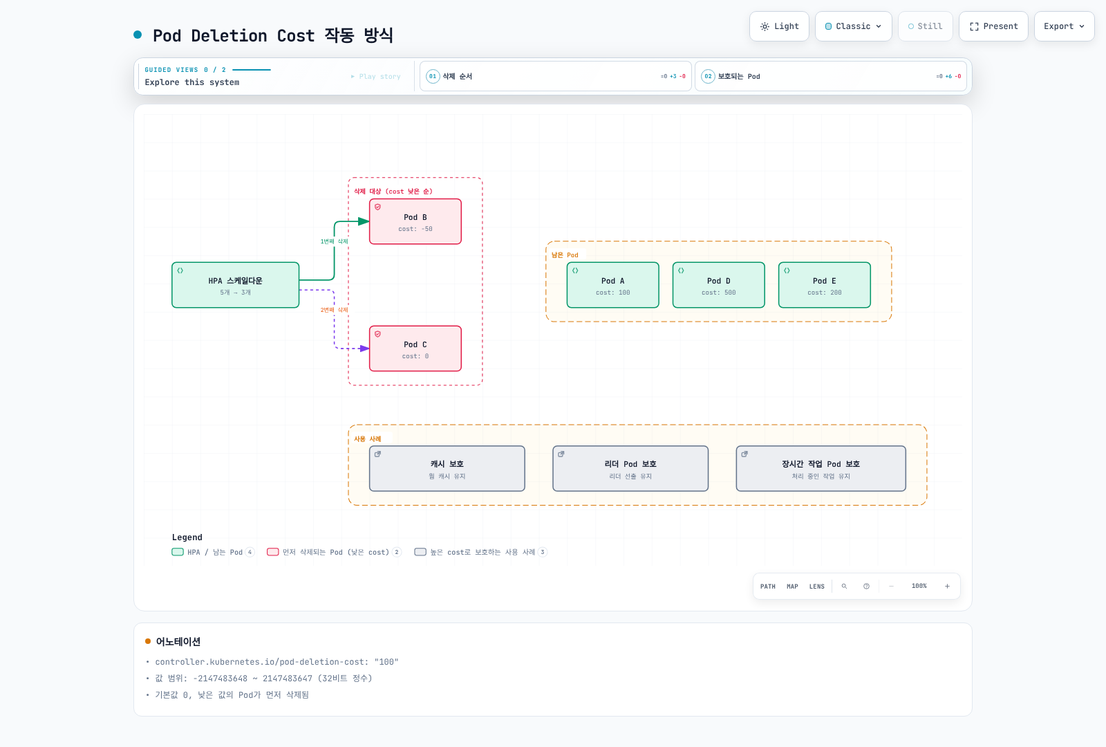Toggle legend 먼저 삭제되는 Pod filter
Image resolution: width=1106 pixels, height=747 pixels.
[x=334, y=552]
